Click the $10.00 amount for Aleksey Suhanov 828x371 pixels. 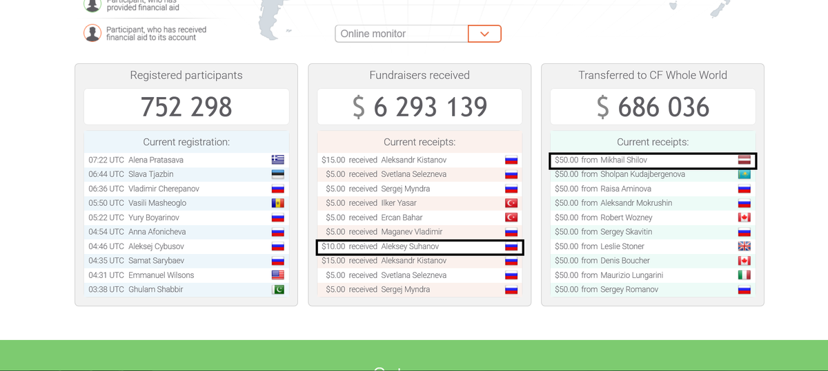point(333,246)
